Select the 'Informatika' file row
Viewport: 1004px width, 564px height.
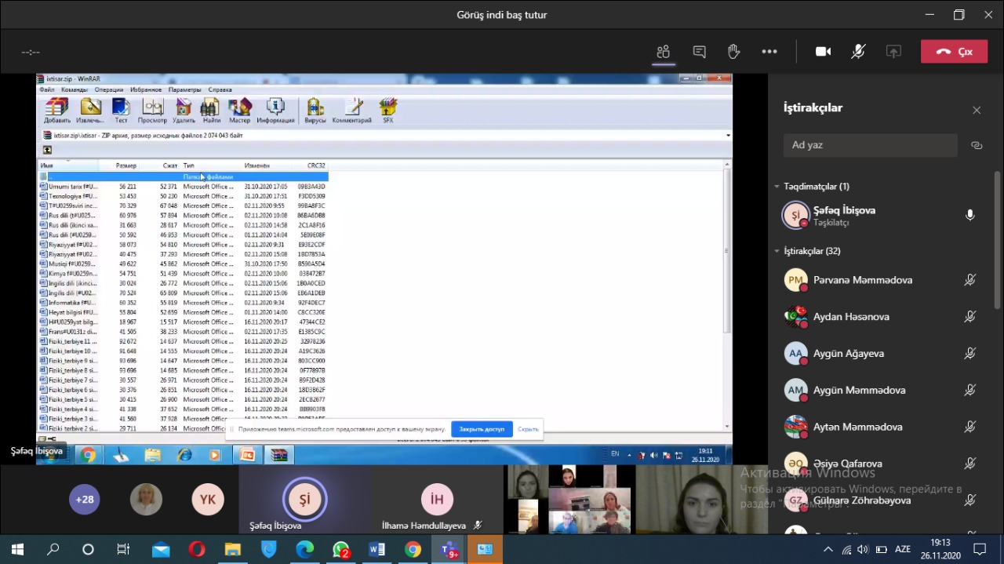(x=183, y=303)
